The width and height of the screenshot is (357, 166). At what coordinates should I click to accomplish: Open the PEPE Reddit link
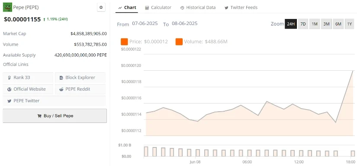80,89
